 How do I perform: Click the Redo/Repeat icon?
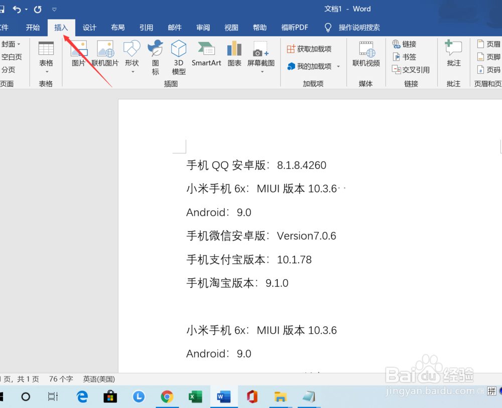[38, 9]
